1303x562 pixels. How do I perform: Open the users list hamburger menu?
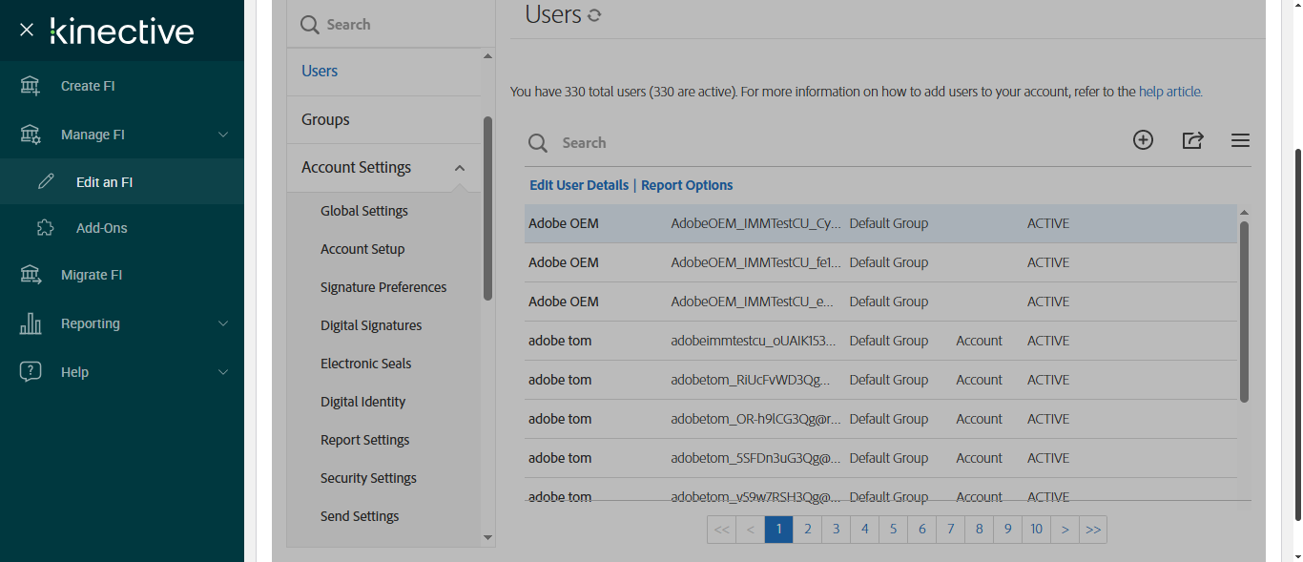click(x=1240, y=141)
